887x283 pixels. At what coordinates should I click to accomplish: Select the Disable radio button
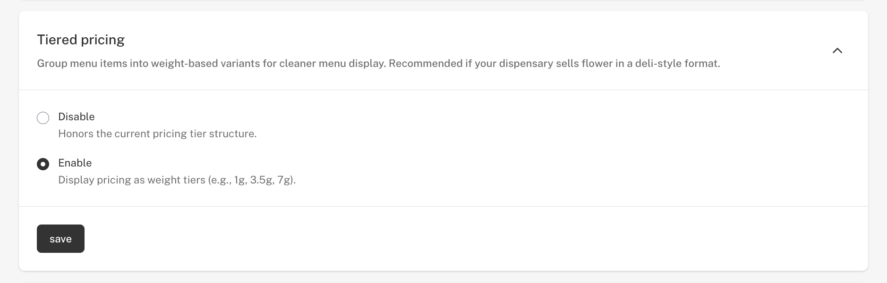tap(43, 118)
